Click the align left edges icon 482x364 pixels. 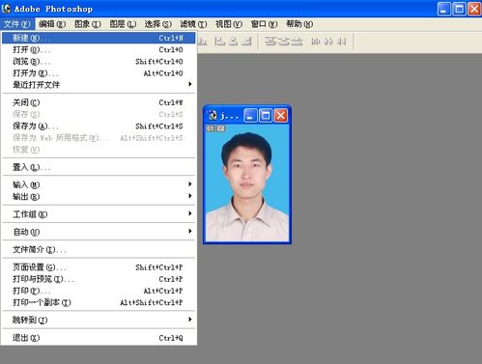point(220,42)
